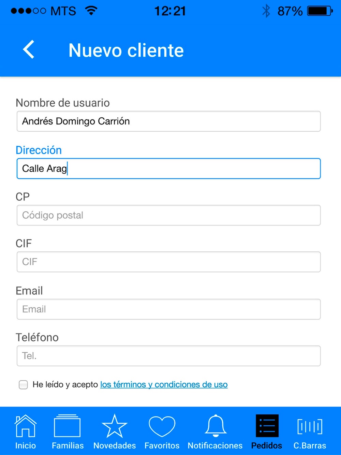Tap the Nuevo cliente header title
The image size is (341, 455).
126,50
